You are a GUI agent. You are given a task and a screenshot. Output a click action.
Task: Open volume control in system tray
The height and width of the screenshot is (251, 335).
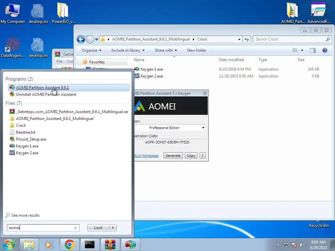pos(302,245)
